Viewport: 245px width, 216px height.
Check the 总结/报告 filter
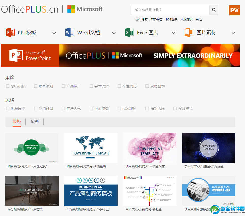point(8,86)
